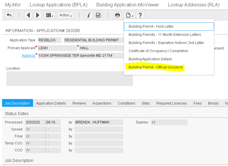Open the Action dropdown menu
Viewport: 228px width, 166px height.
tap(65, 15)
